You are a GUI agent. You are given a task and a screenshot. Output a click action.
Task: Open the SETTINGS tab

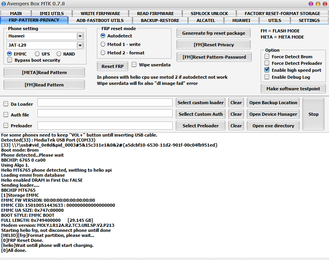309,20
